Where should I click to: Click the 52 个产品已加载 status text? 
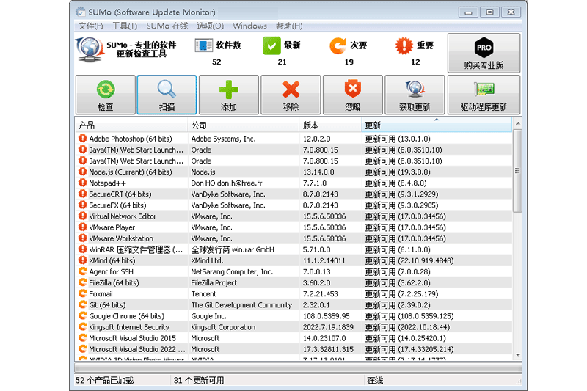click(x=104, y=380)
